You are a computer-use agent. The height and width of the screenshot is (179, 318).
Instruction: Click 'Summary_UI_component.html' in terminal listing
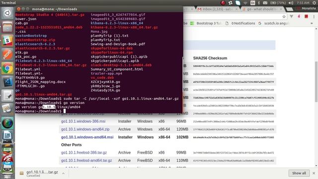117,69
